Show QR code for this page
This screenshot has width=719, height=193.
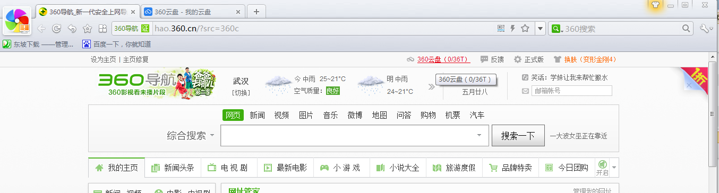501,29
